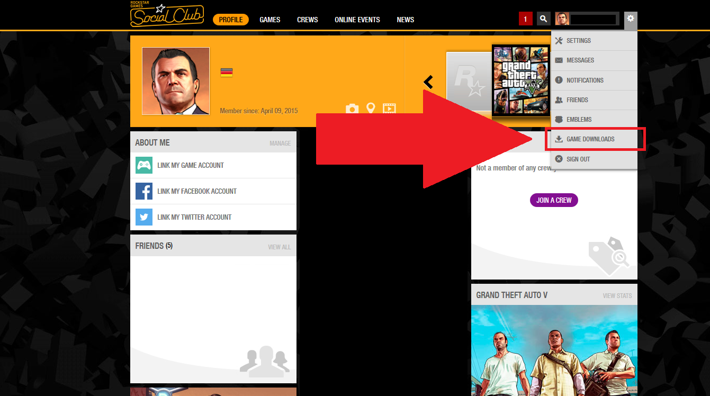Screen dimensions: 710x396
Task: Click the Emblems shield icon
Action: click(x=559, y=120)
